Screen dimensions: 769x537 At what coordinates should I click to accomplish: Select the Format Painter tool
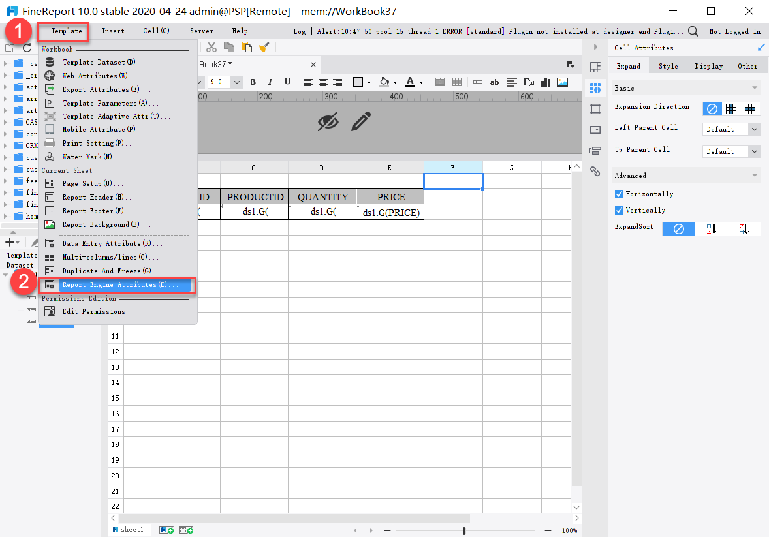pos(262,46)
